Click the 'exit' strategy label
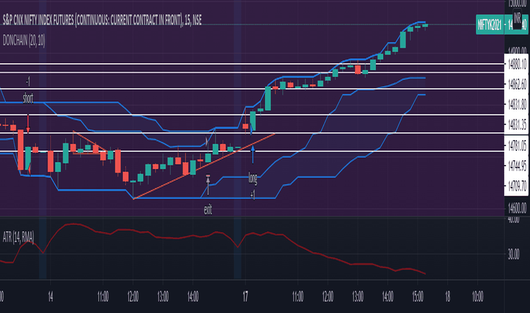The height and width of the screenshot is (313, 530). tap(208, 209)
